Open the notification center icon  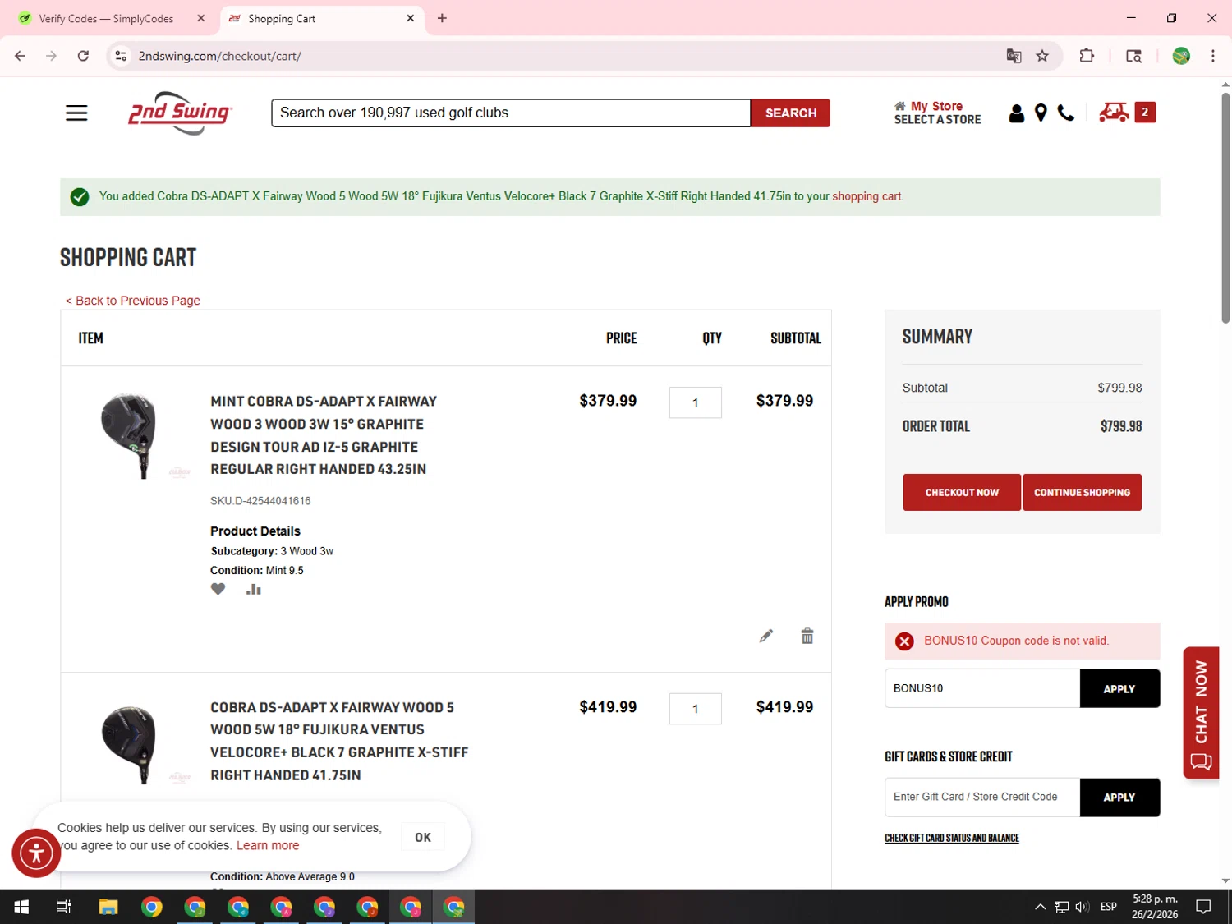1203,907
